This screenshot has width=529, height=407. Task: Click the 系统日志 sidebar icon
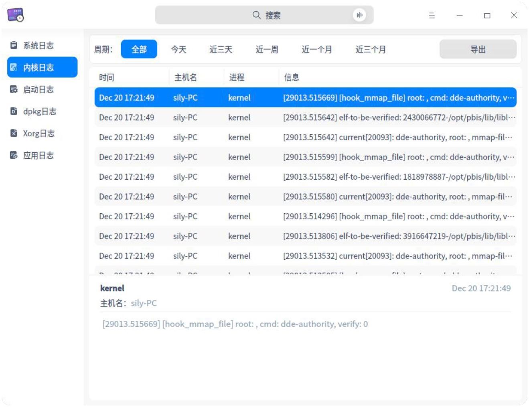(14, 45)
